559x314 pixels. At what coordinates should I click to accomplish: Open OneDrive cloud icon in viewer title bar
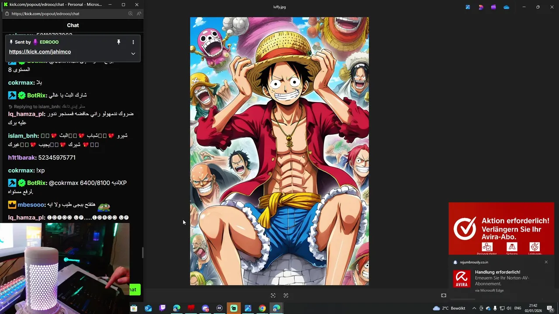click(506, 7)
